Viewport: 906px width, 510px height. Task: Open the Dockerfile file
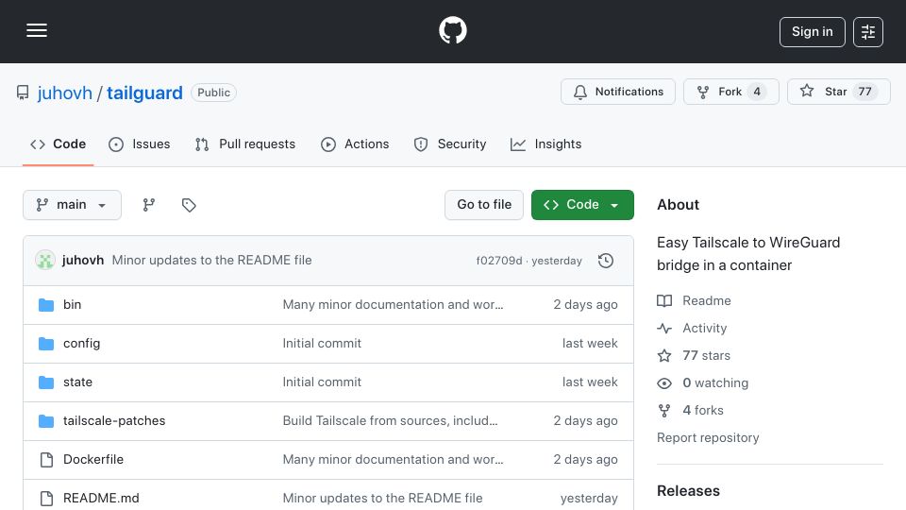tap(93, 460)
